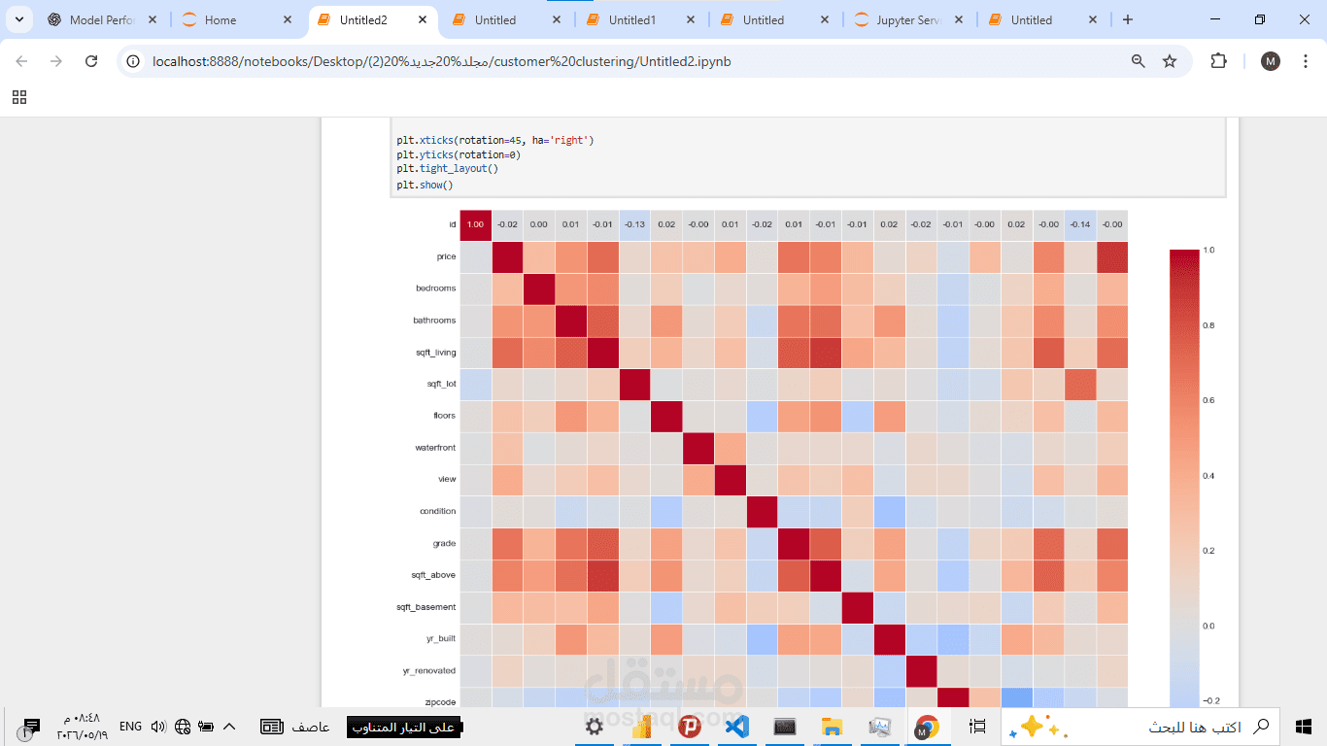This screenshot has width=1327, height=746.
Task: Click the Chrome profile avatar M
Action: pos(1271,61)
